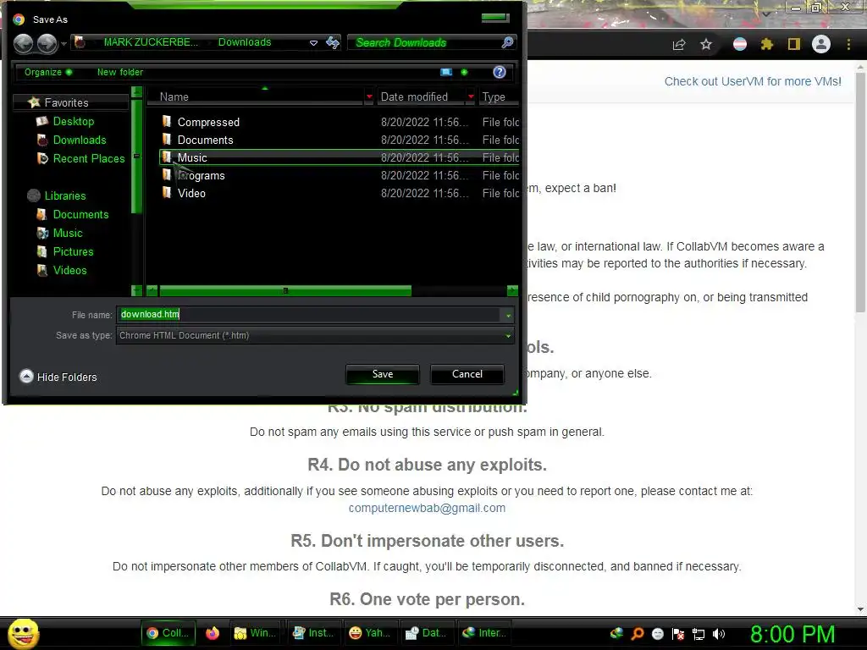Screen dimensions: 867x650
Task: Select the Music folder in file list
Action: [339, 157]
